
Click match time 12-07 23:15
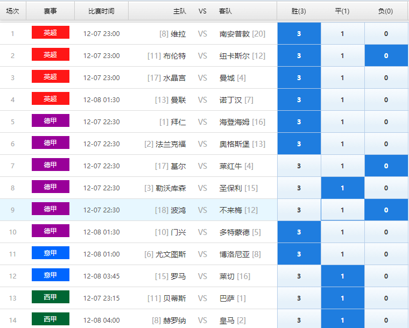pos(102,298)
